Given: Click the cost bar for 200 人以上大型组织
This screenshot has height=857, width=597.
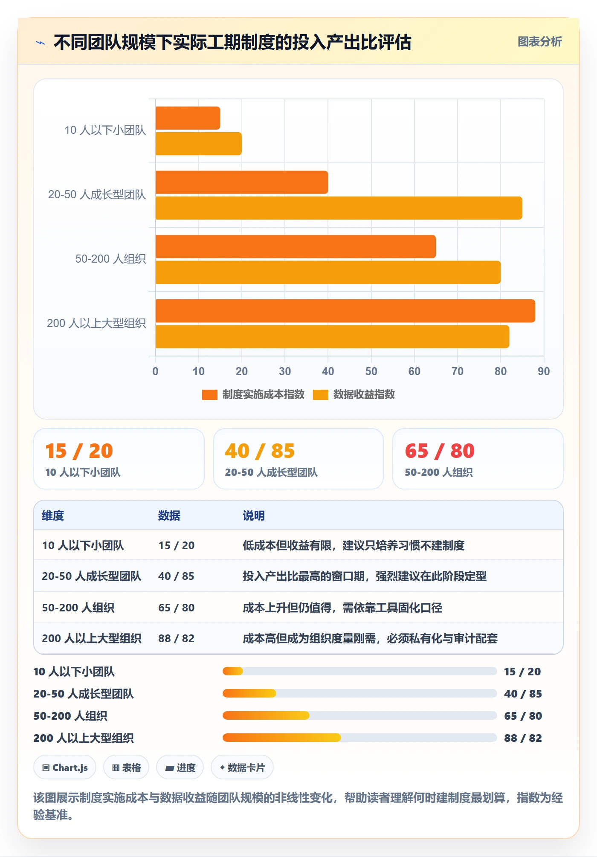Looking at the screenshot, I should pyautogui.click(x=345, y=311).
